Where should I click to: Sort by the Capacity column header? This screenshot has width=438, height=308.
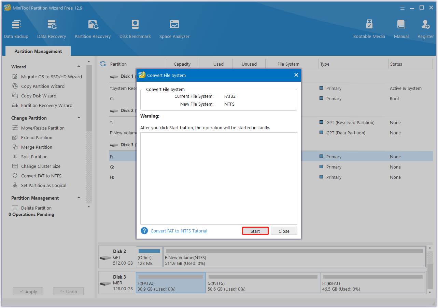click(182, 64)
